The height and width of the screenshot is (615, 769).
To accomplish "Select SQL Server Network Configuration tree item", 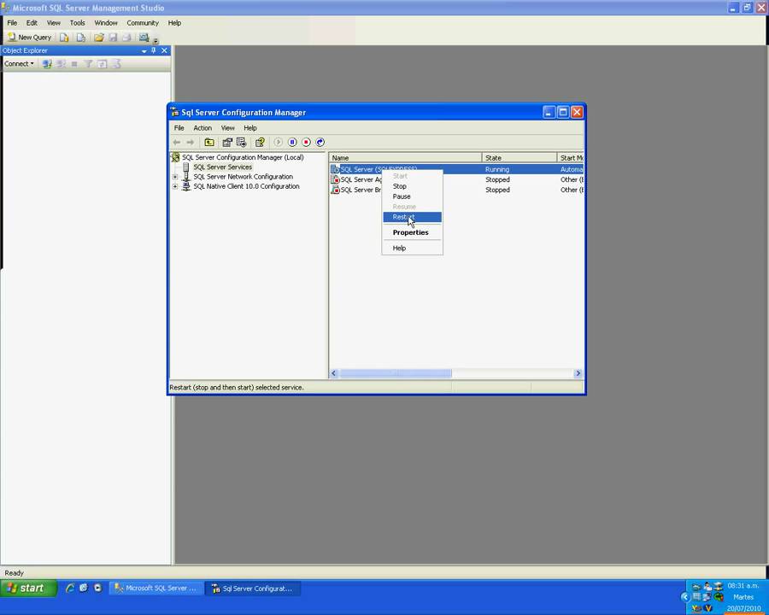I will [244, 177].
